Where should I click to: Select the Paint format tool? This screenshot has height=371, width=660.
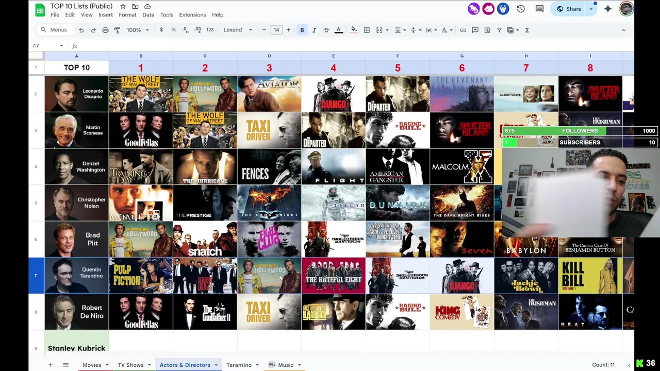(117, 30)
